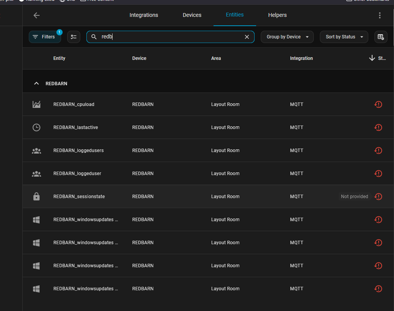Click the REDBARN_loggedusers people icon
Image resolution: width=394 pixels, height=311 pixels.
pyautogui.click(x=36, y=151)
